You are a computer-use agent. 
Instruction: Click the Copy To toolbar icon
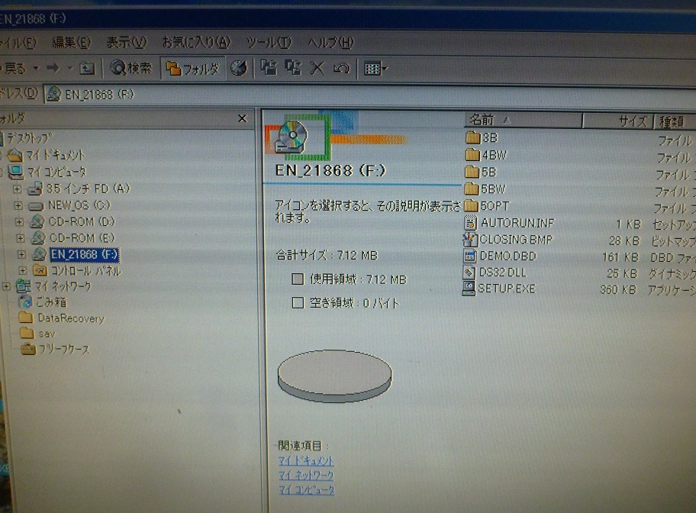(292, 67)
